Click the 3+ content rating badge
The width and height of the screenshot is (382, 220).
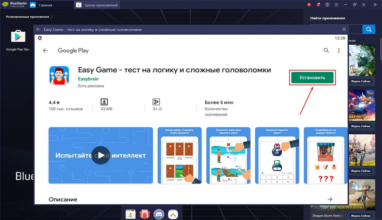[x=156, y=102]
